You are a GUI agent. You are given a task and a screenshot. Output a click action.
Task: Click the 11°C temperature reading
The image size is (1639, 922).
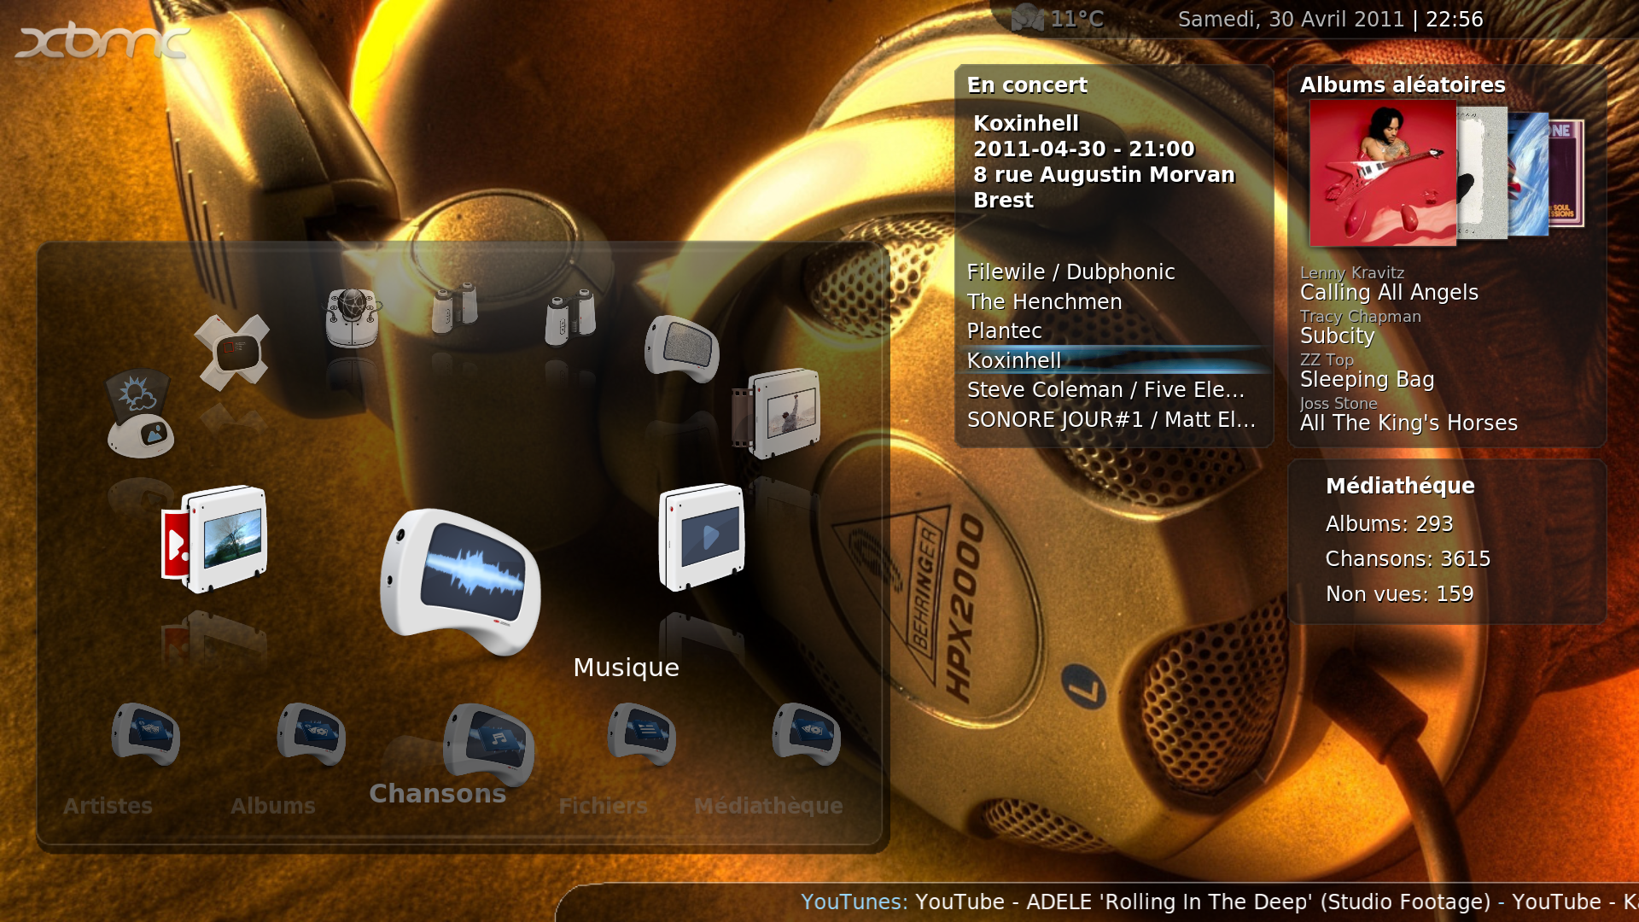click(1076, 19)
